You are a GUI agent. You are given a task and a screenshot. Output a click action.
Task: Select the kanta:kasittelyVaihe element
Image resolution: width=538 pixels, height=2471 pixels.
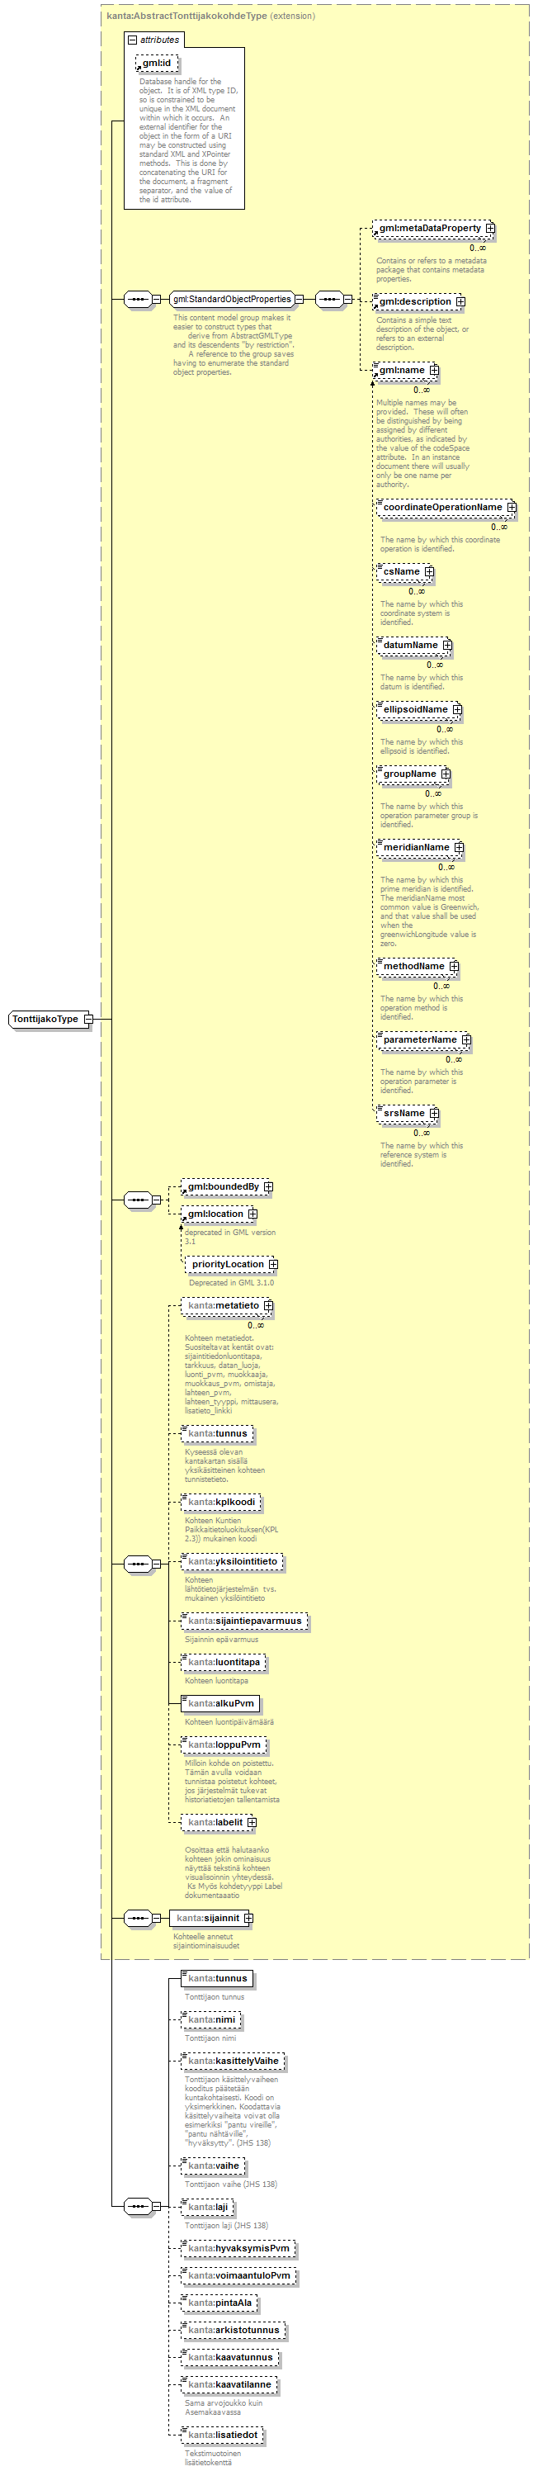click(x=233, y=2061)
